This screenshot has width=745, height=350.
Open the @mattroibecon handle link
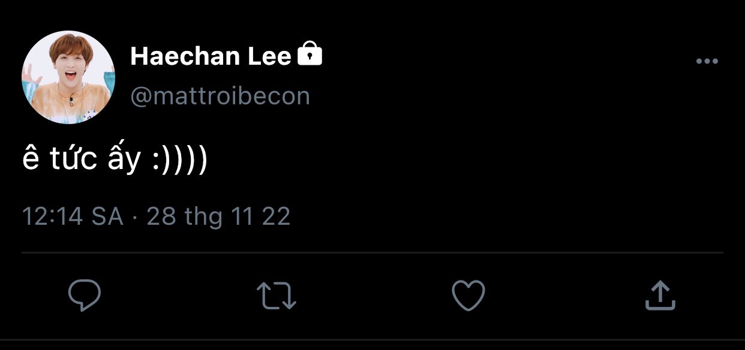pos(220,96)
